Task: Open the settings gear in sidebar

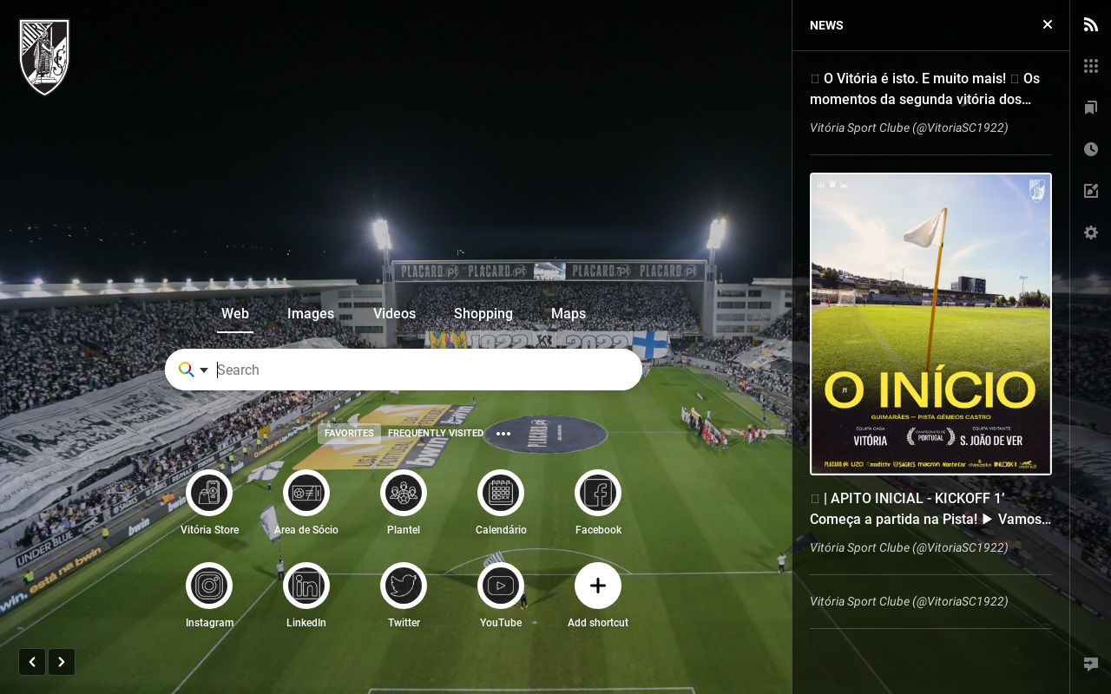Action: (1091, 232)
